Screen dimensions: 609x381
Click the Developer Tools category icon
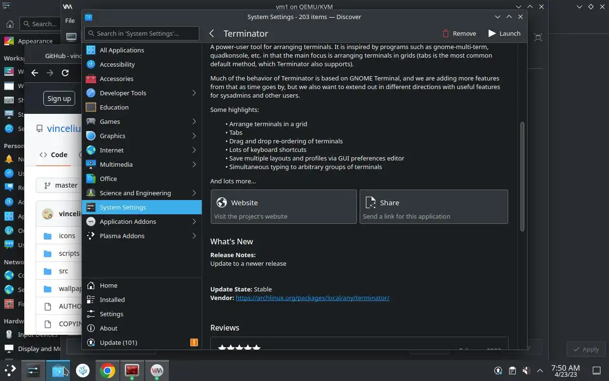tap(91, 93)
